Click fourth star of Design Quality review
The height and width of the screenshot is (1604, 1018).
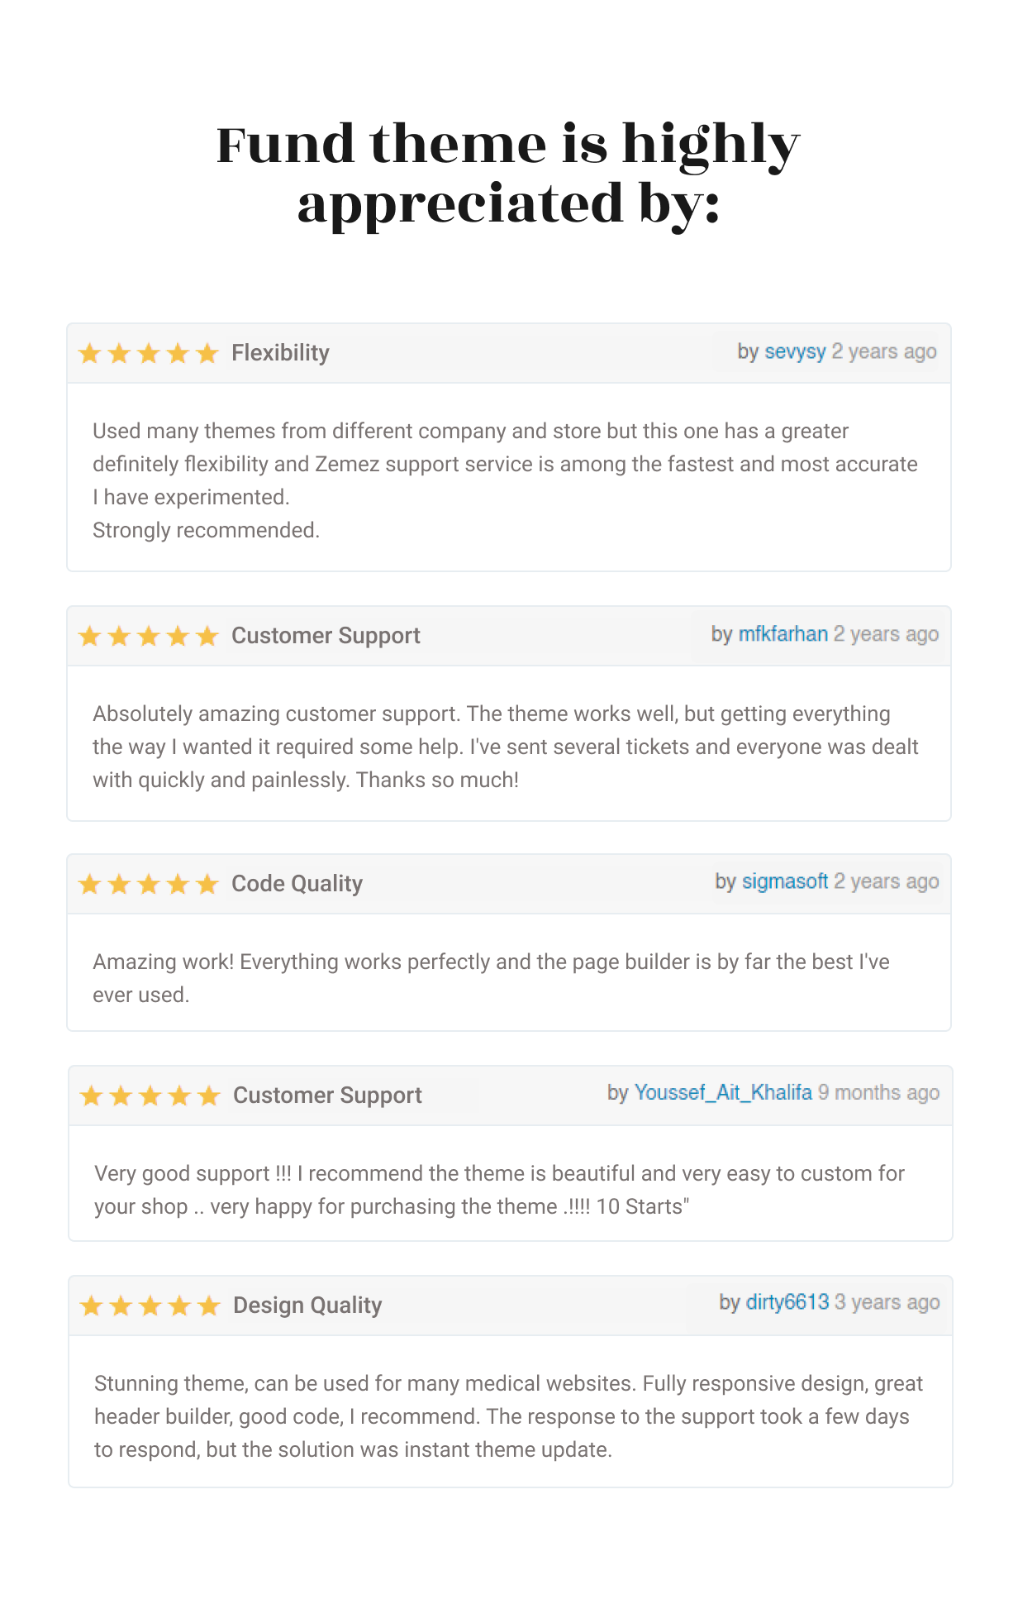click(179, 1306)
